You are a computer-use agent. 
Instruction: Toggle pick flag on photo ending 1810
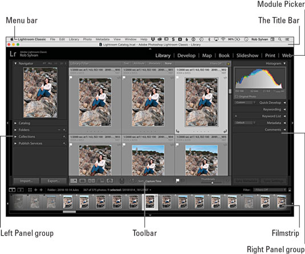71,77
